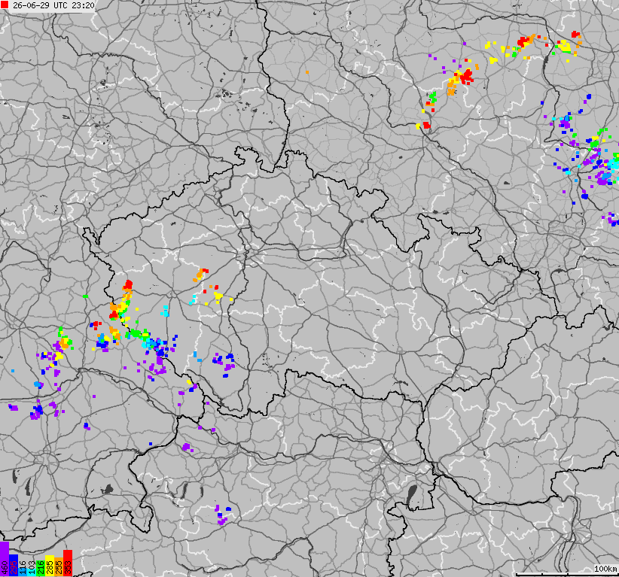This screenshot has width=619, height=577.
Task: Click the 100km scale label
Action: coord(605,568)
